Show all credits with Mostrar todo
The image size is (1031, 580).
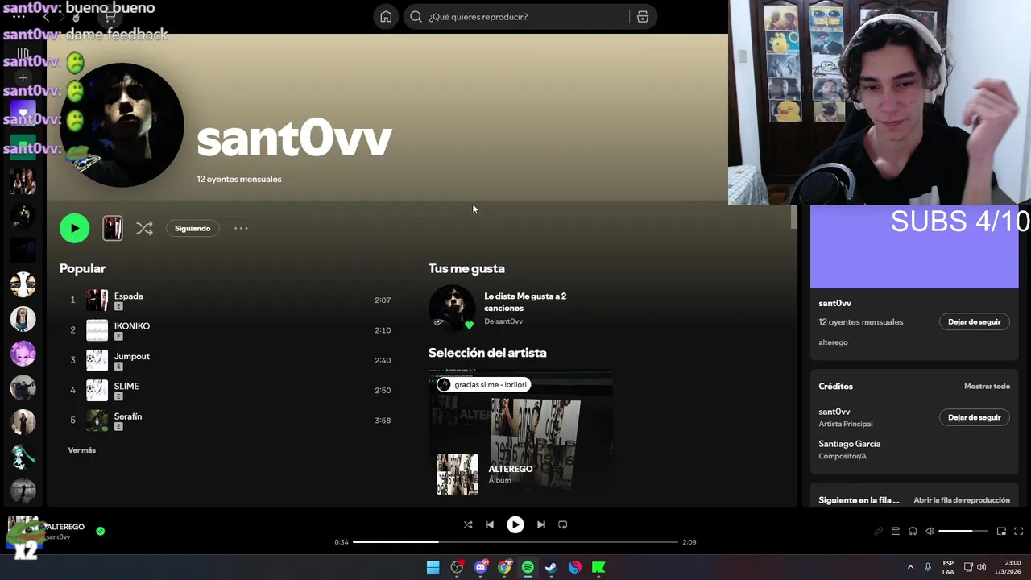pyautogui.click(x=987, y=387)
